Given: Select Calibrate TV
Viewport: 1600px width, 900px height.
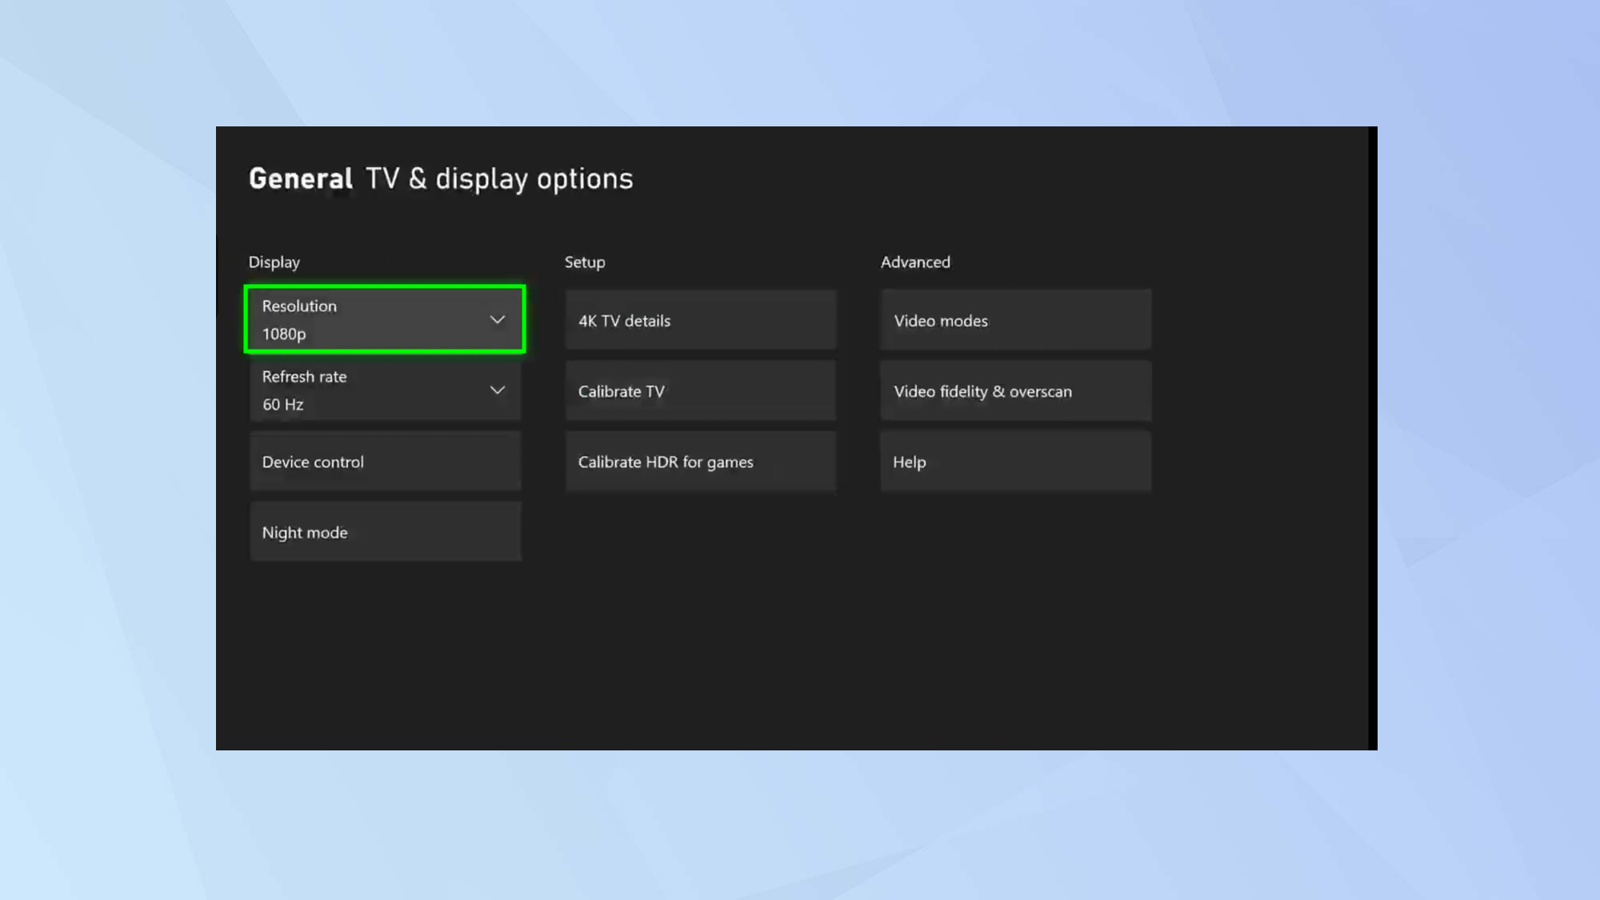Looking at the screenshot, I should pos(700,390).
